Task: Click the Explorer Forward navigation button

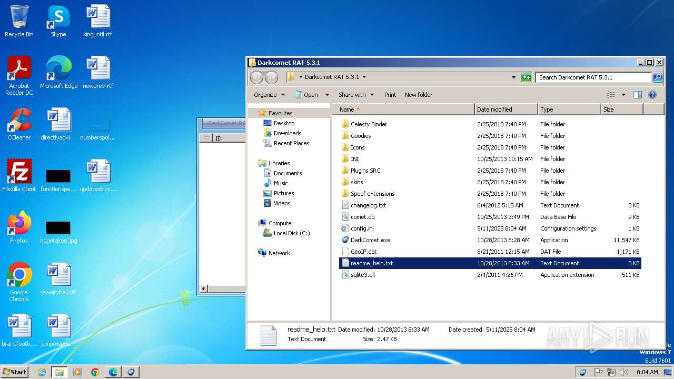Action: pos(271,77)
